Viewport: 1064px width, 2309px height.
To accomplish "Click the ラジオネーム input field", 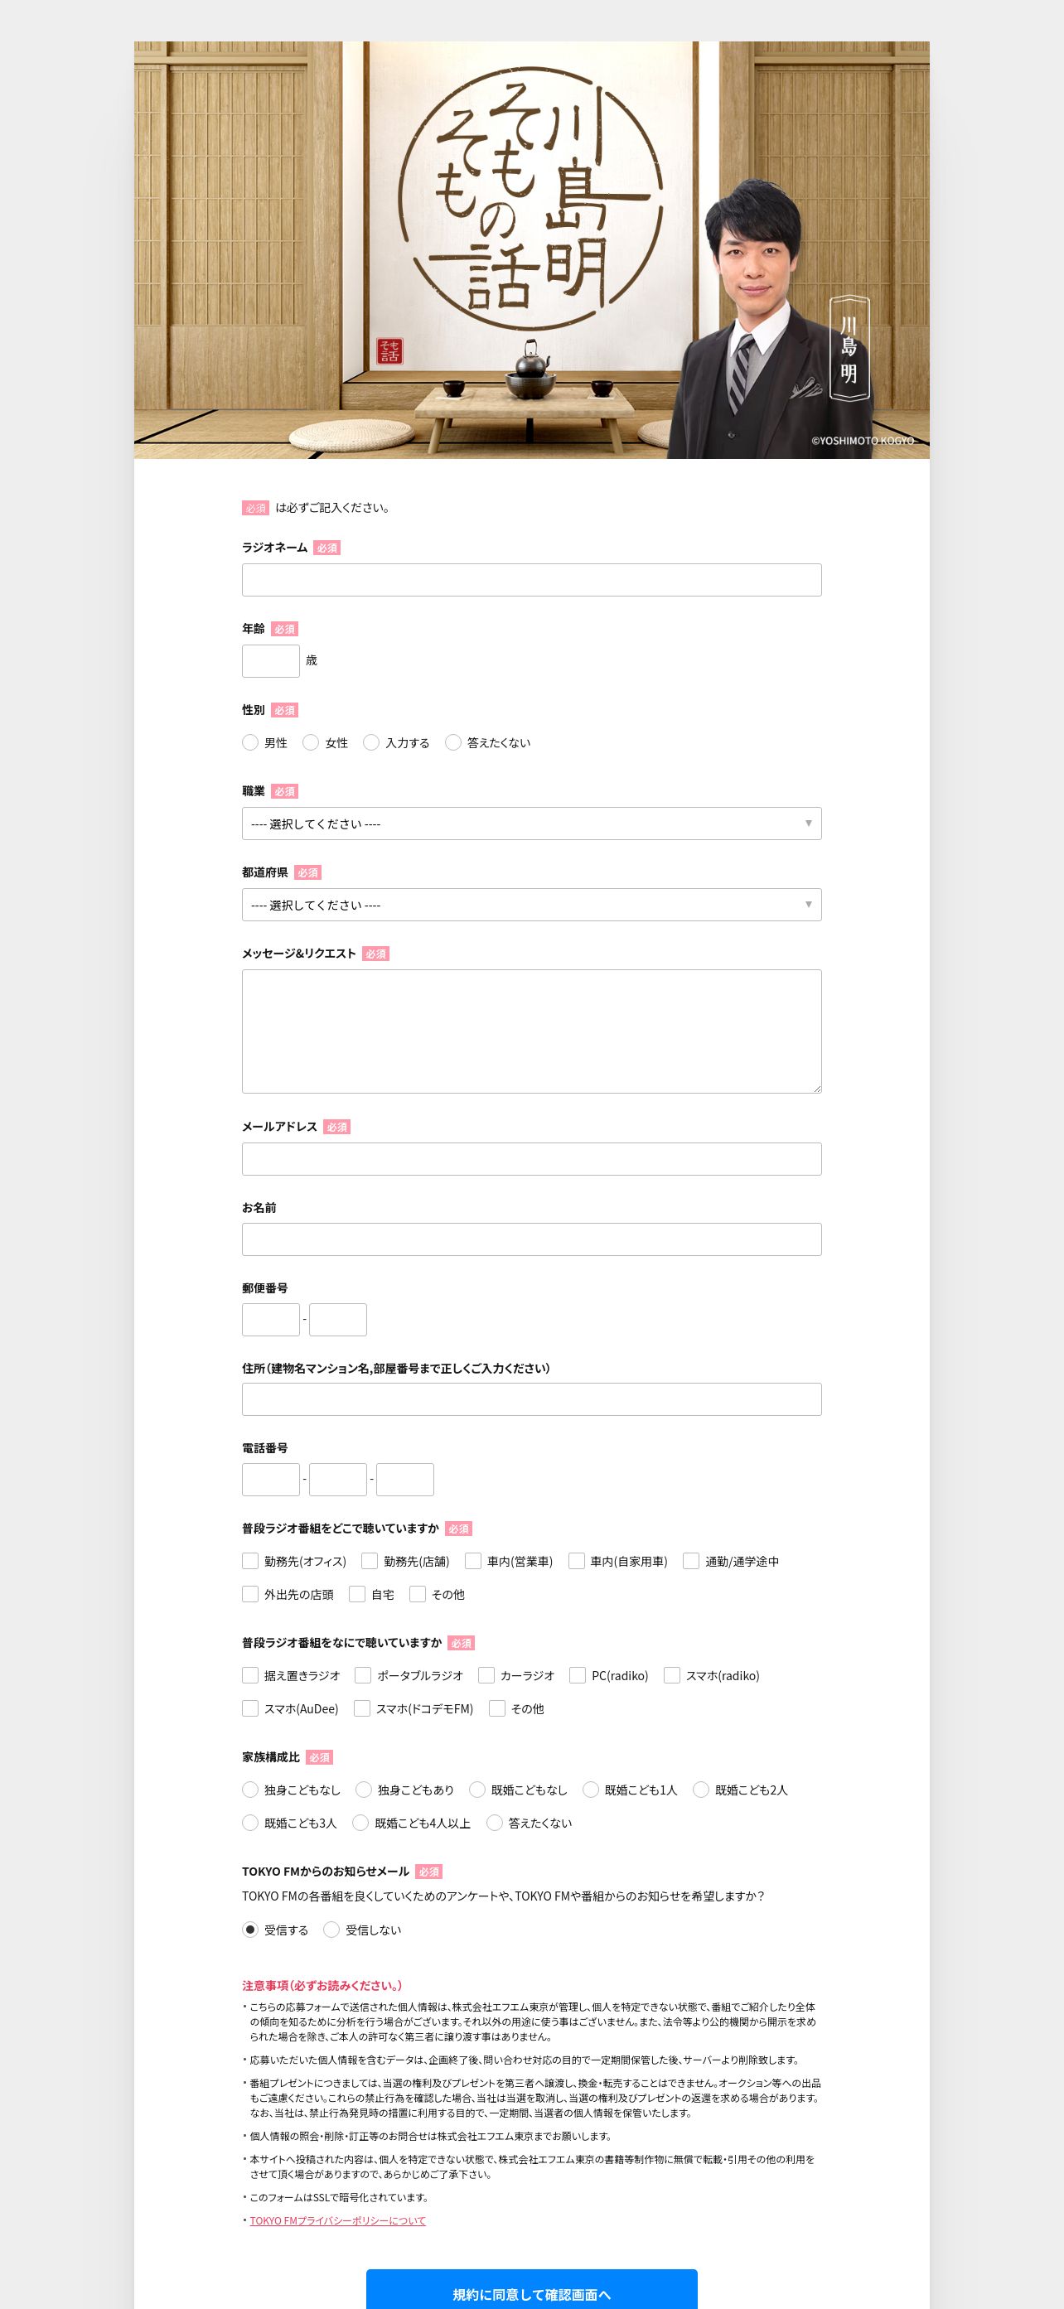I will [x=531, y=580].
